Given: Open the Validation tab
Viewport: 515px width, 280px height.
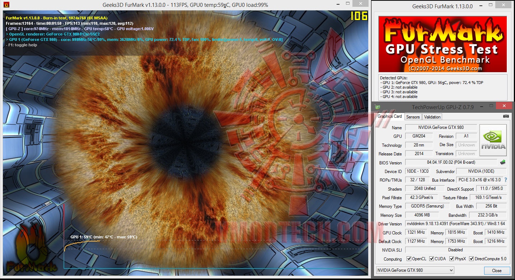Looking at the screenshot, I should [x=432, y=117].
